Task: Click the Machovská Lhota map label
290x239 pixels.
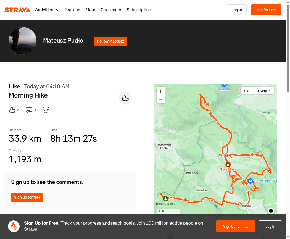Action: [x=164, y=146]
